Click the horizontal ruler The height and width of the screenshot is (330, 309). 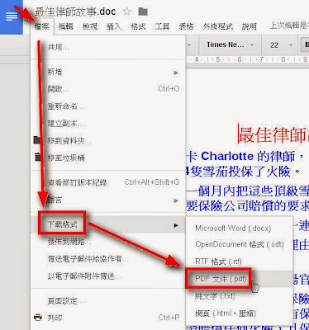[248, 59]
